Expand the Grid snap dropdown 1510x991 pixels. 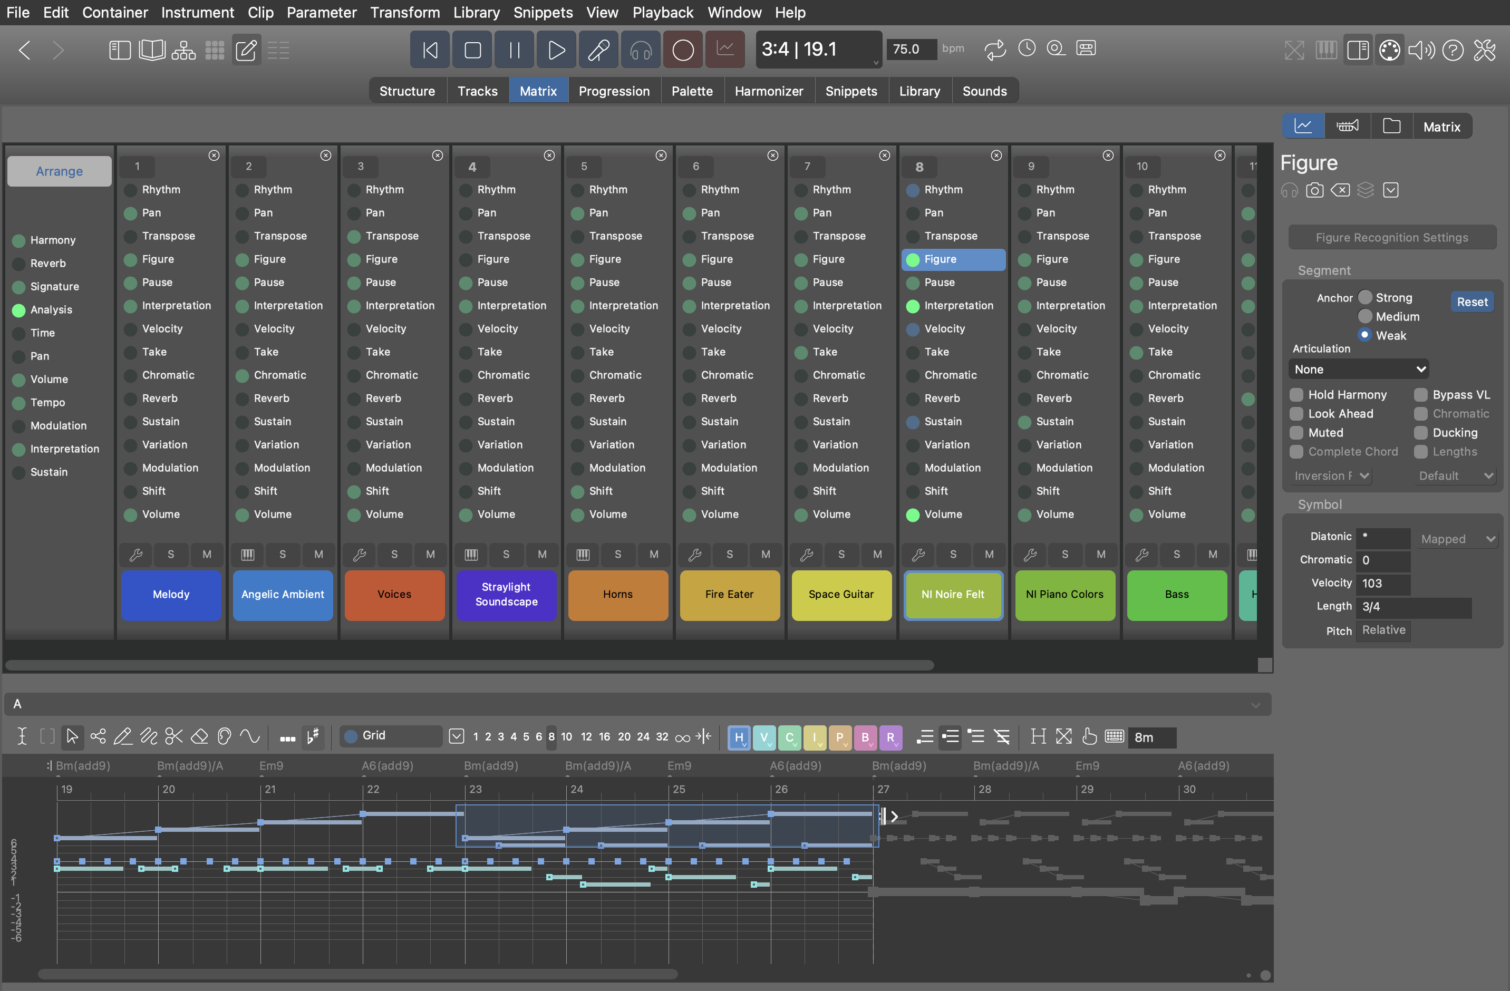456,736
